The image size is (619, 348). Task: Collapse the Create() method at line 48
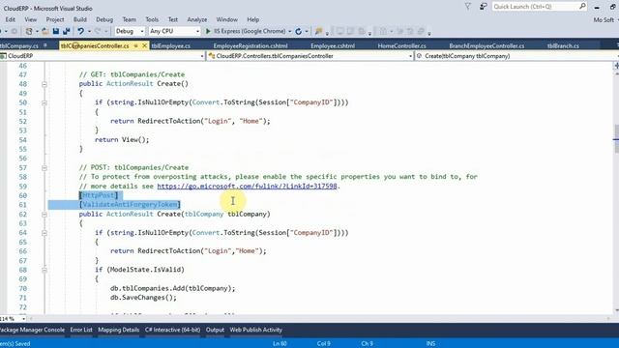point(44,84)
